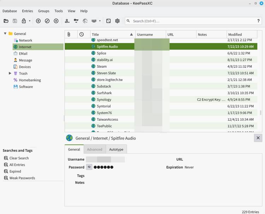
Task: Delete selected entry with X circle icon
Action: click(56, 21)
